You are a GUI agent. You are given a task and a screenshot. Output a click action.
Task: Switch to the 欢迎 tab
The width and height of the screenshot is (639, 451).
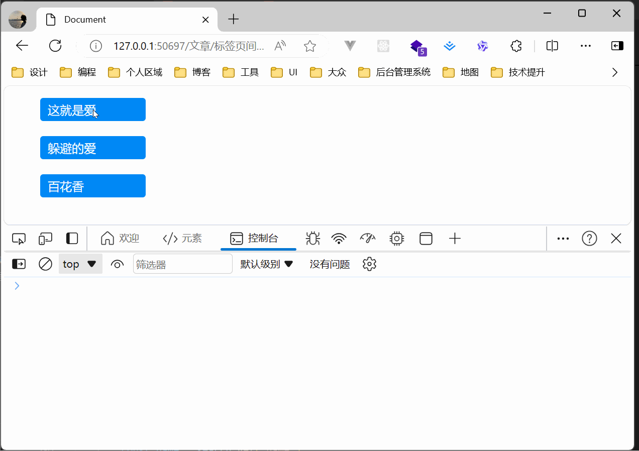tap(120, 239)
